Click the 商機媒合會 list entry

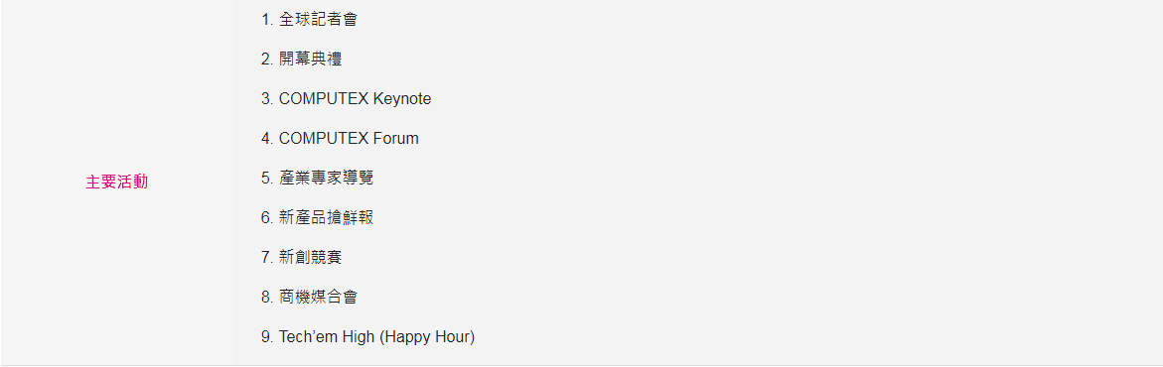coord(318,298)
